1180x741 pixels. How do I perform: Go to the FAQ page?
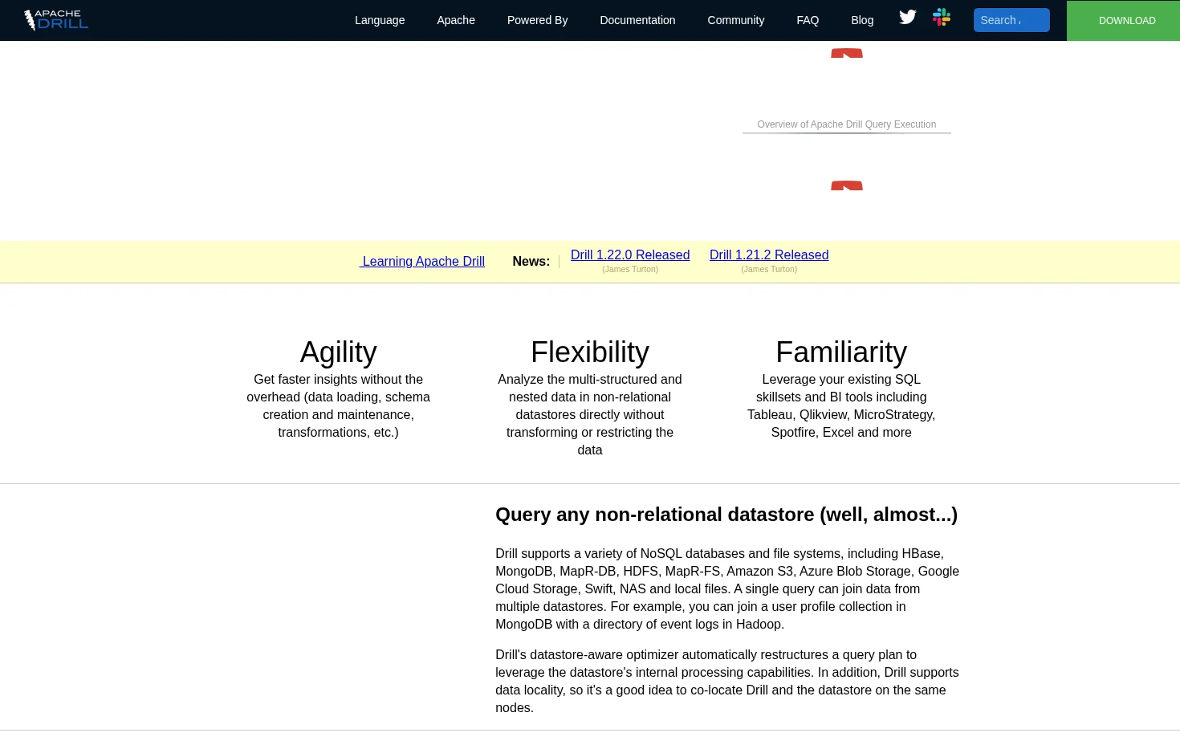click(808, 20)
